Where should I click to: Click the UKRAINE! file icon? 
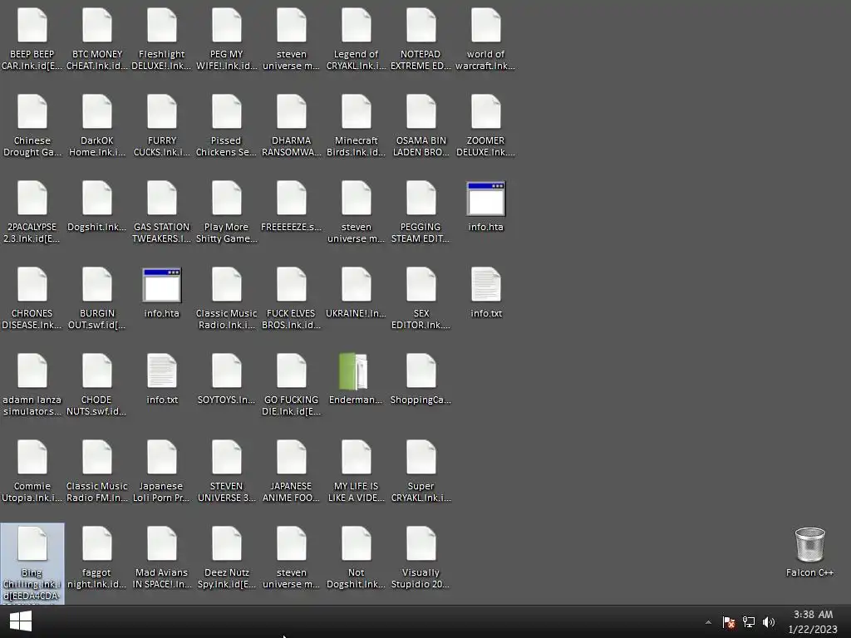356,284
